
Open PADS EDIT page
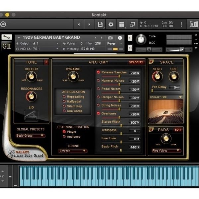(x=178, y=130)
